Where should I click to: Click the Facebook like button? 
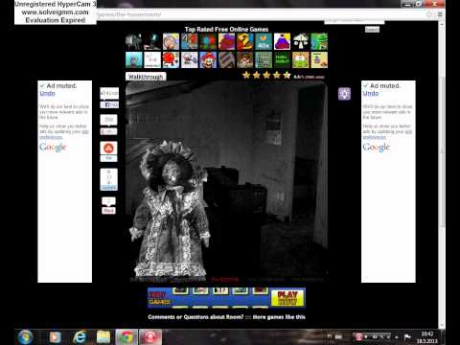coord(109,104)
